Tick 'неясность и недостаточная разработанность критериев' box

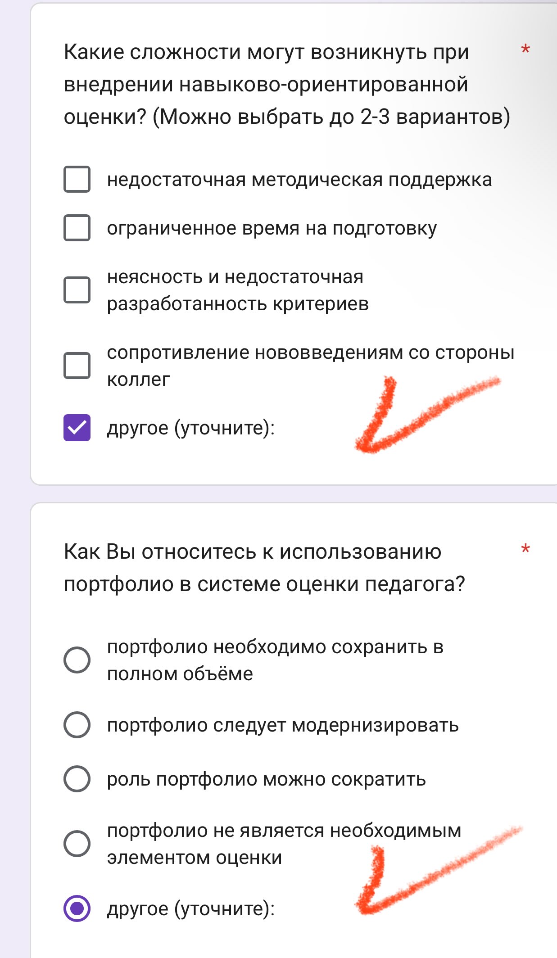point(77,289)
